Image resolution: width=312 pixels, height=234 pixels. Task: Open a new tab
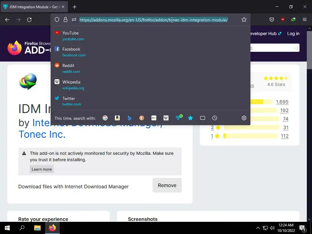(x=74, y=7)
